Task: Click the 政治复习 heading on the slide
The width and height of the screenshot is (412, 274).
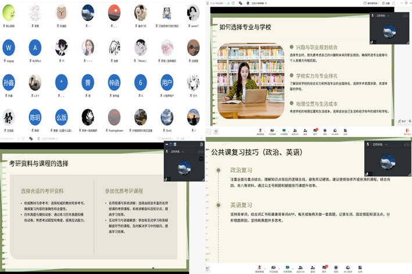Action: [242, 170]
